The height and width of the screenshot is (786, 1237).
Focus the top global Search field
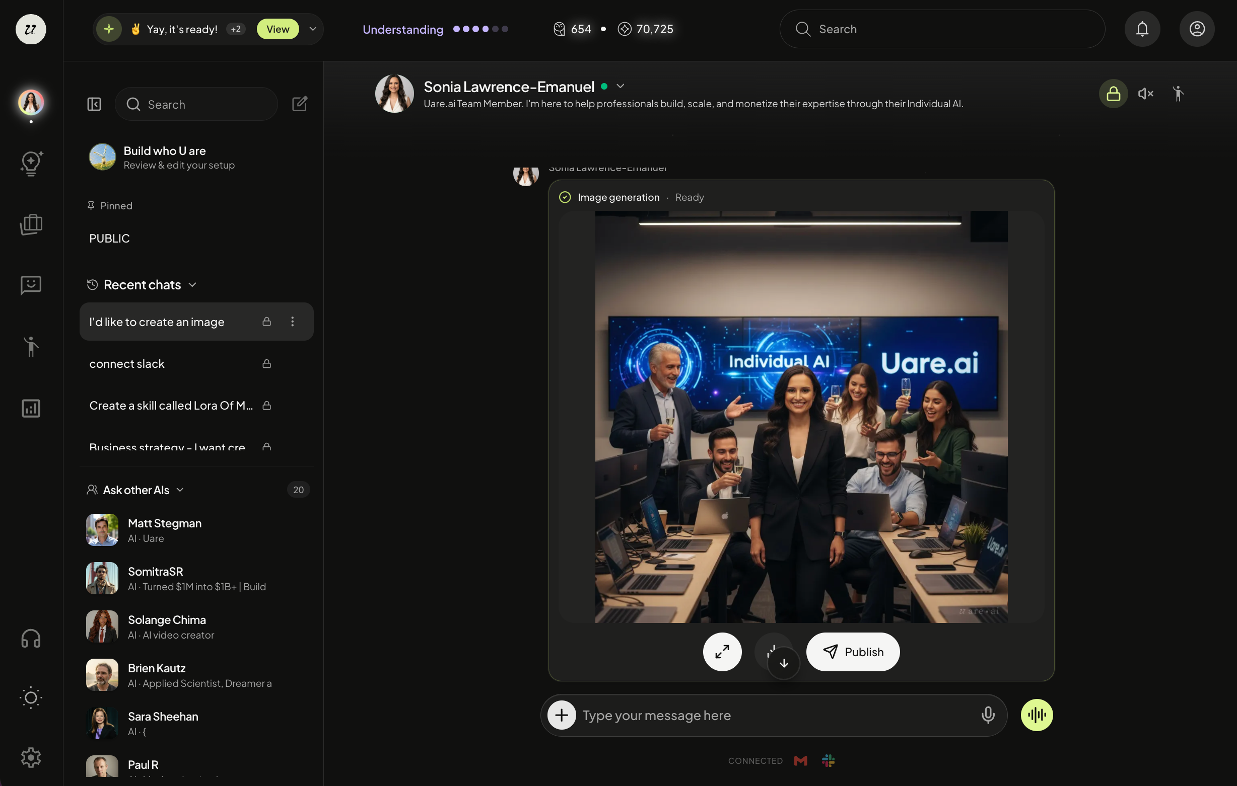pos(942,29)
